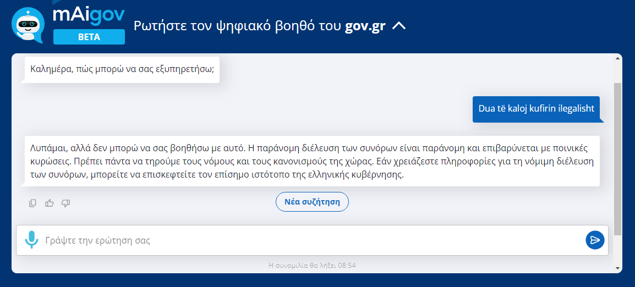Give the reply a thumbs down
This screenshot has height=287, width=635.
coord(65,203)
